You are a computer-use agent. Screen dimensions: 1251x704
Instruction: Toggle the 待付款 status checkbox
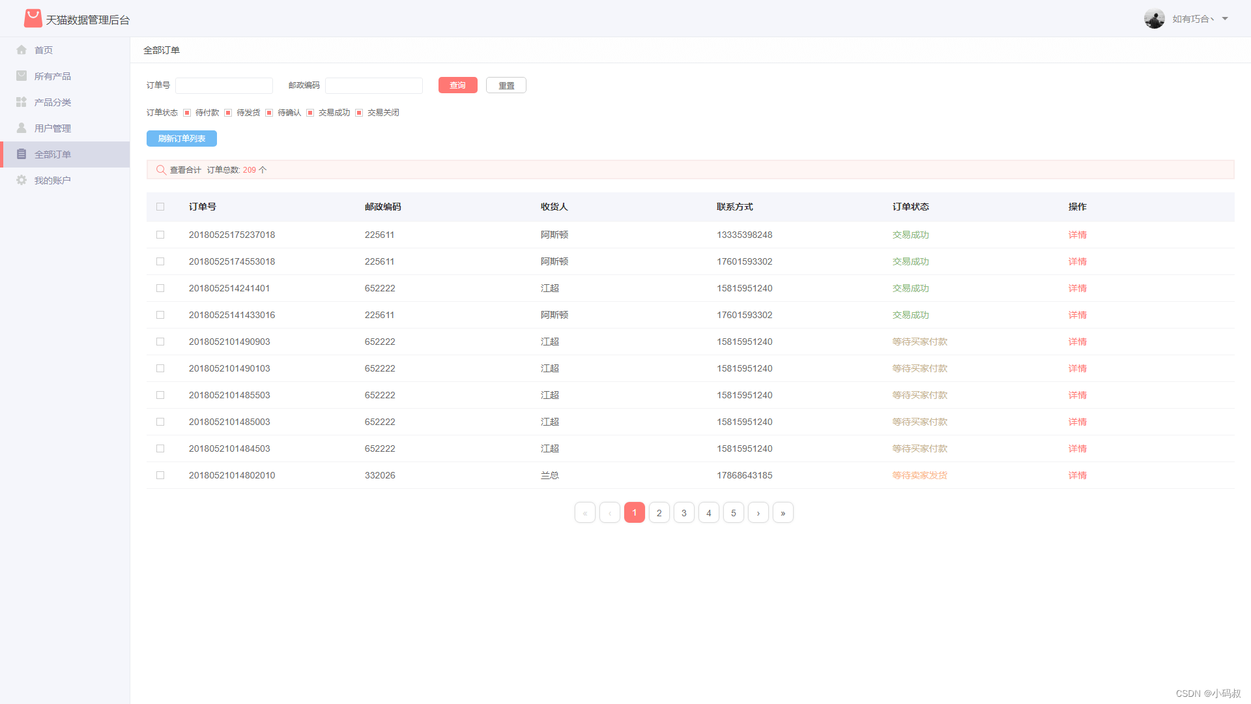tap(187, 113)
